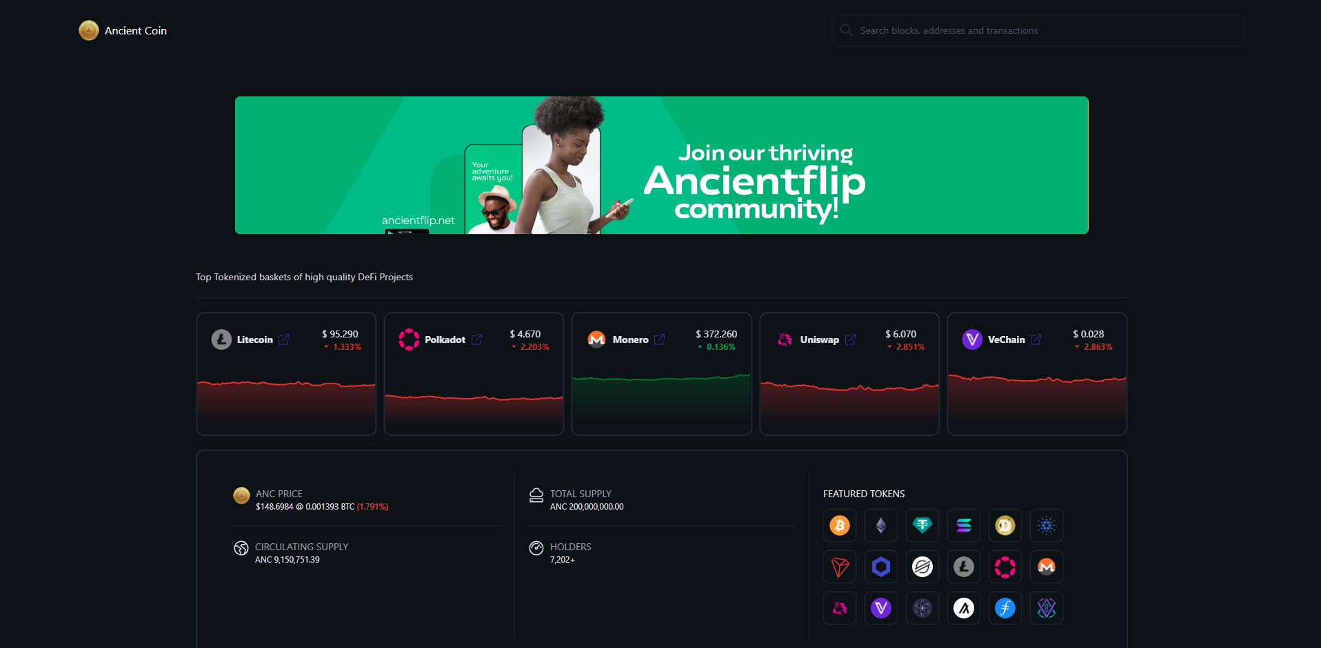Viewport: 1321px width, 648px height.
Task: Click the Uniswap price $ 6.070
Action: click(x=900, y=334)
